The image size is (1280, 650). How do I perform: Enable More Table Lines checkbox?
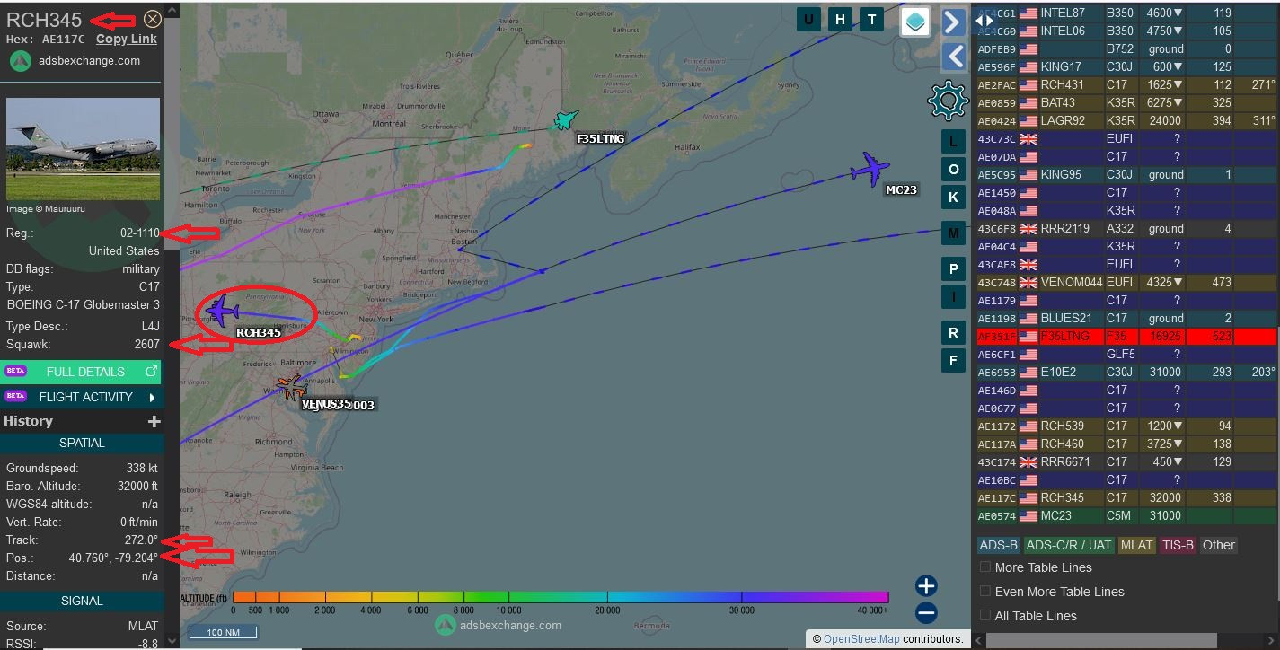(x=985, y=567)
